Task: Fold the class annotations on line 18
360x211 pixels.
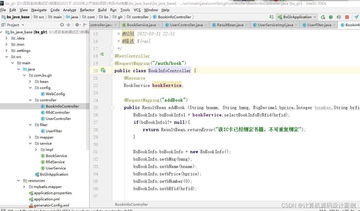Action: point(112,56)
